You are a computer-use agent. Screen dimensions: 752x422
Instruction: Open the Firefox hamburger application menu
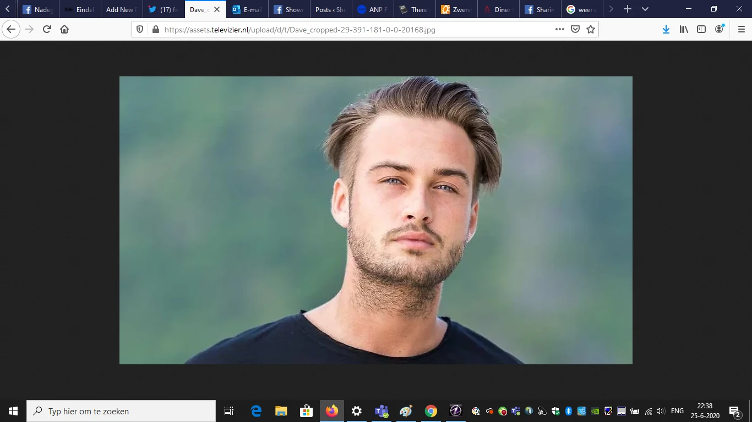tap(741, 30)
